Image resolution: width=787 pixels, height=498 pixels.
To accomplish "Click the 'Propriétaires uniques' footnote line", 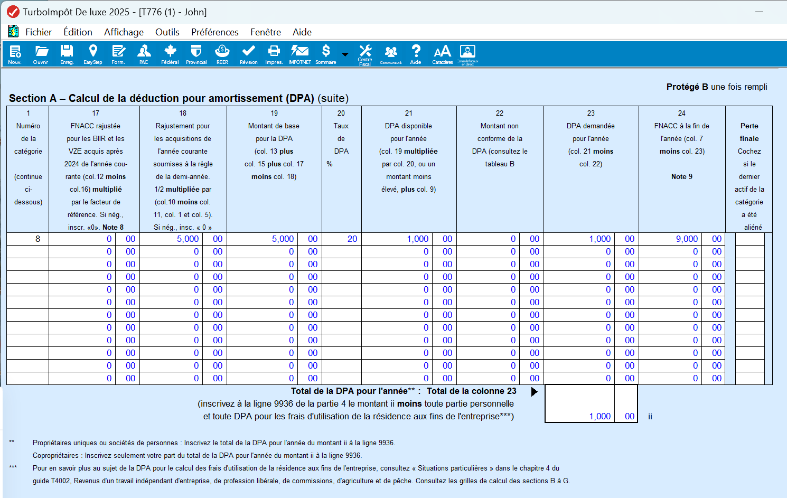I will 214,443.
